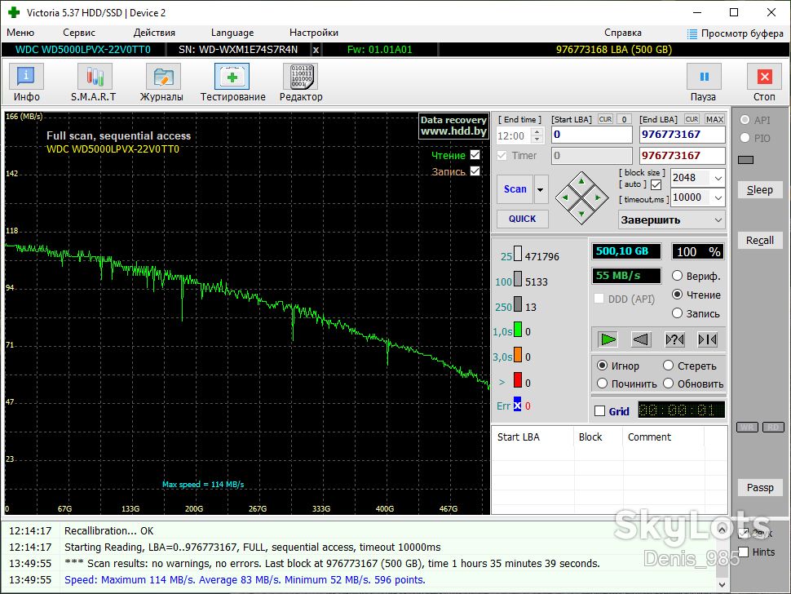Image resolution: width=791 pixels, height=594 pixels.
Task: Click the right arrow of the navigation diamond
Action: pos(598,197)
